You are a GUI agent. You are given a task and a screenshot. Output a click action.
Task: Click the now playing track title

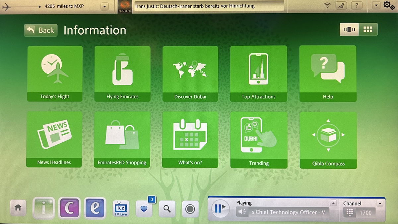(289, 212)
